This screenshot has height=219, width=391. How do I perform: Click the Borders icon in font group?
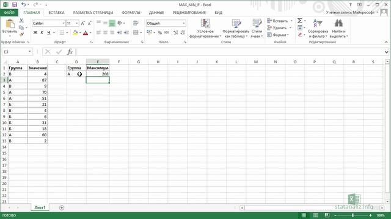pyautogui.click(x=62, y=33)
